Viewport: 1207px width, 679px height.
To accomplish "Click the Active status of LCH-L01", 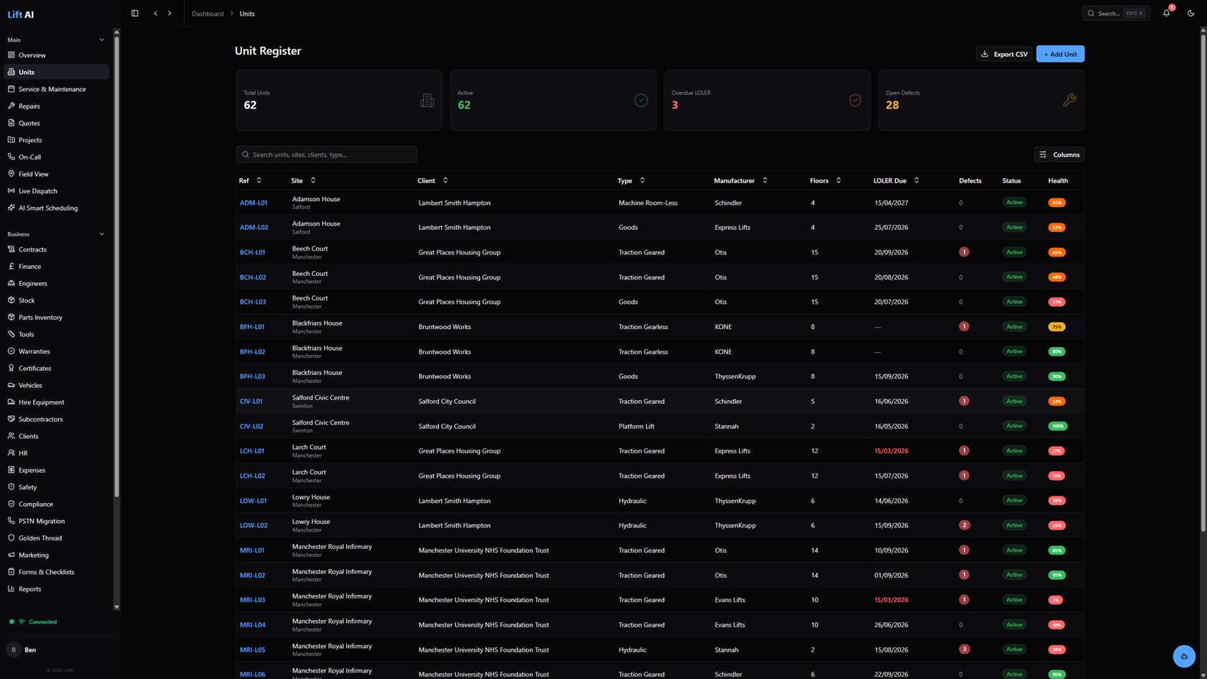I will click(1014, 451).
